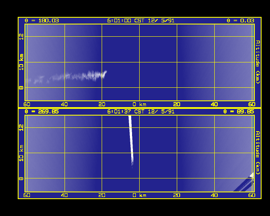Click the bottom panel 10 km altitude label
The height and width of the screenshot is (216, 270).
click(21, 153)
